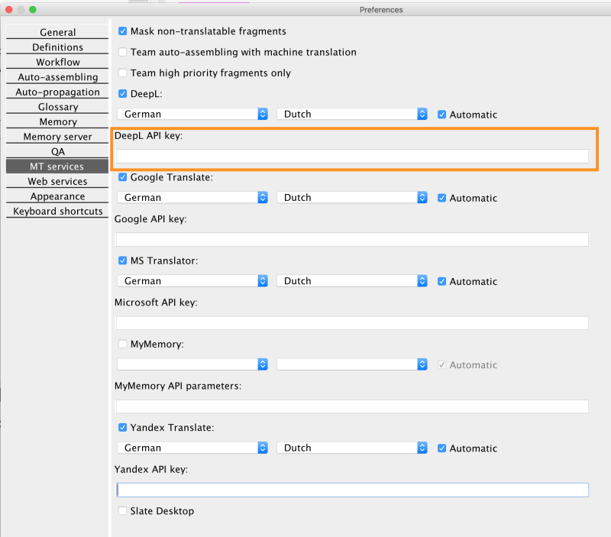Enable Team auto-assembling with machine translation
This screenshot has height=537, width=611.
122,52
